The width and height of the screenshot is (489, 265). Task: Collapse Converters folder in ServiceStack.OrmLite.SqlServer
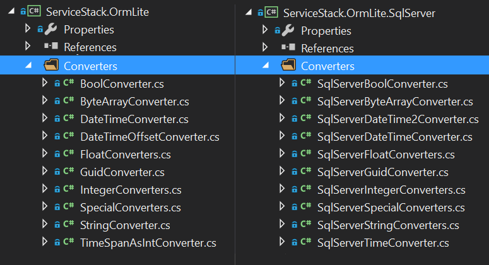tap(266, 65)
